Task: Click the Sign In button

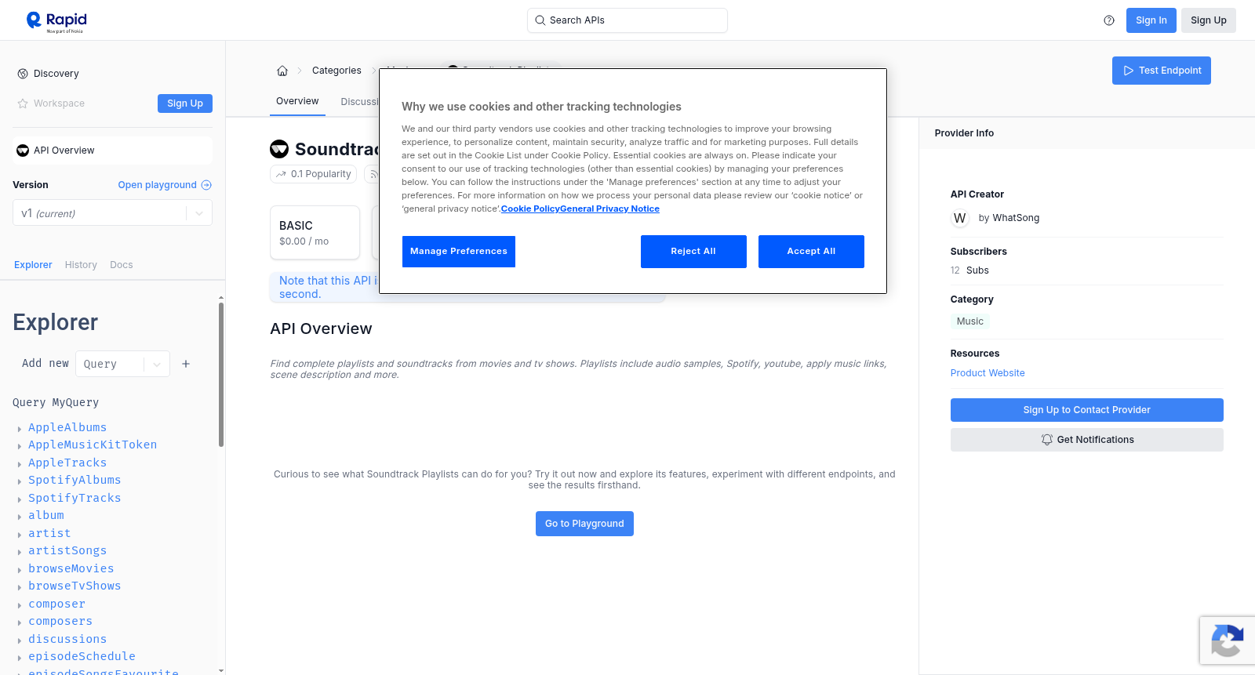Action: pyautogui.click(x=1151, y=20)
